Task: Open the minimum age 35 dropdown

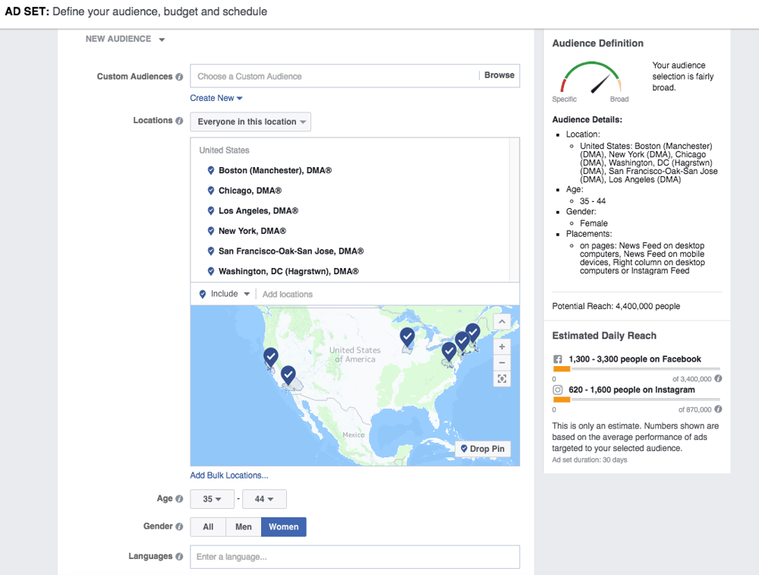Action: click(212, 498)
